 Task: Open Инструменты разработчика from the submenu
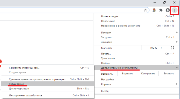pyautogui.click(x=48, y=95)
